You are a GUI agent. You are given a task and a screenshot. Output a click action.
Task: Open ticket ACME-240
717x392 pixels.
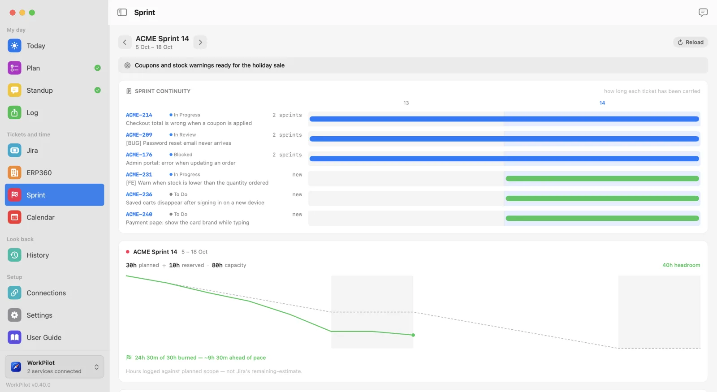click(139, 215)
